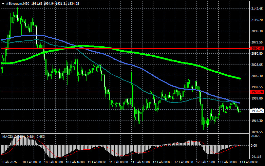Click the 9 Feb 2026 date label
Viewport: 265px width, 166px height.
click(x=10, y=162)
